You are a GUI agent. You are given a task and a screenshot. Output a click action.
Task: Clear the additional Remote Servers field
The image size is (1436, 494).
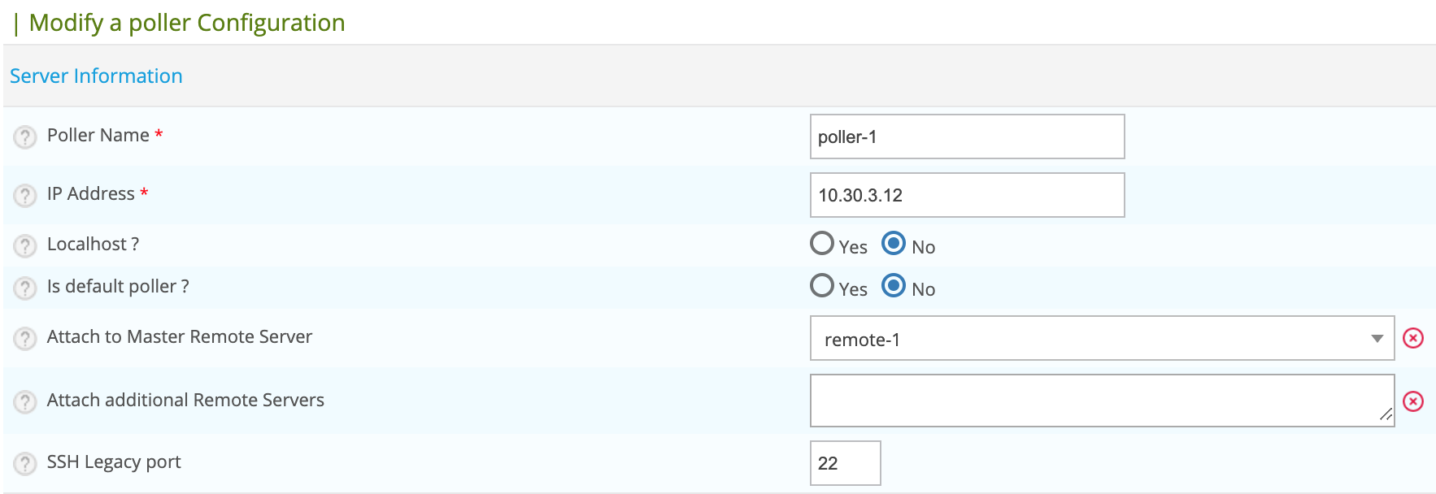click(x=1413, y=401)
